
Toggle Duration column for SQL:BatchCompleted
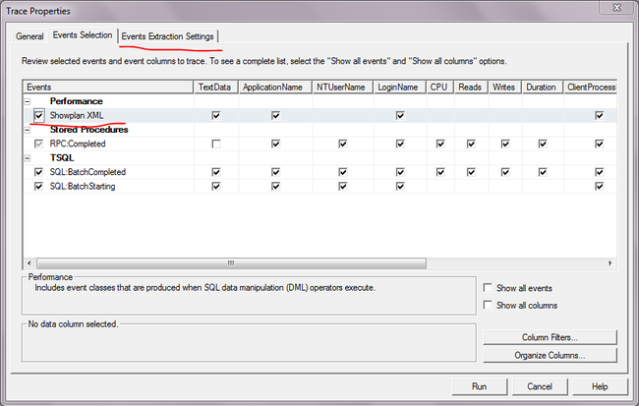(x=543, y=172)
